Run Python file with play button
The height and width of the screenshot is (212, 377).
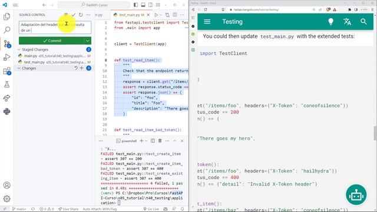pos(156,15)
